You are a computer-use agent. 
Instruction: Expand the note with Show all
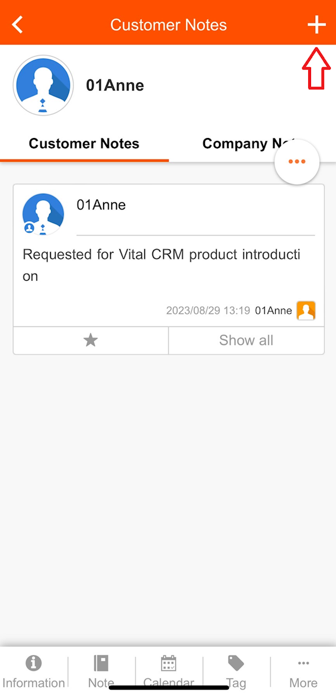point(246,340)
